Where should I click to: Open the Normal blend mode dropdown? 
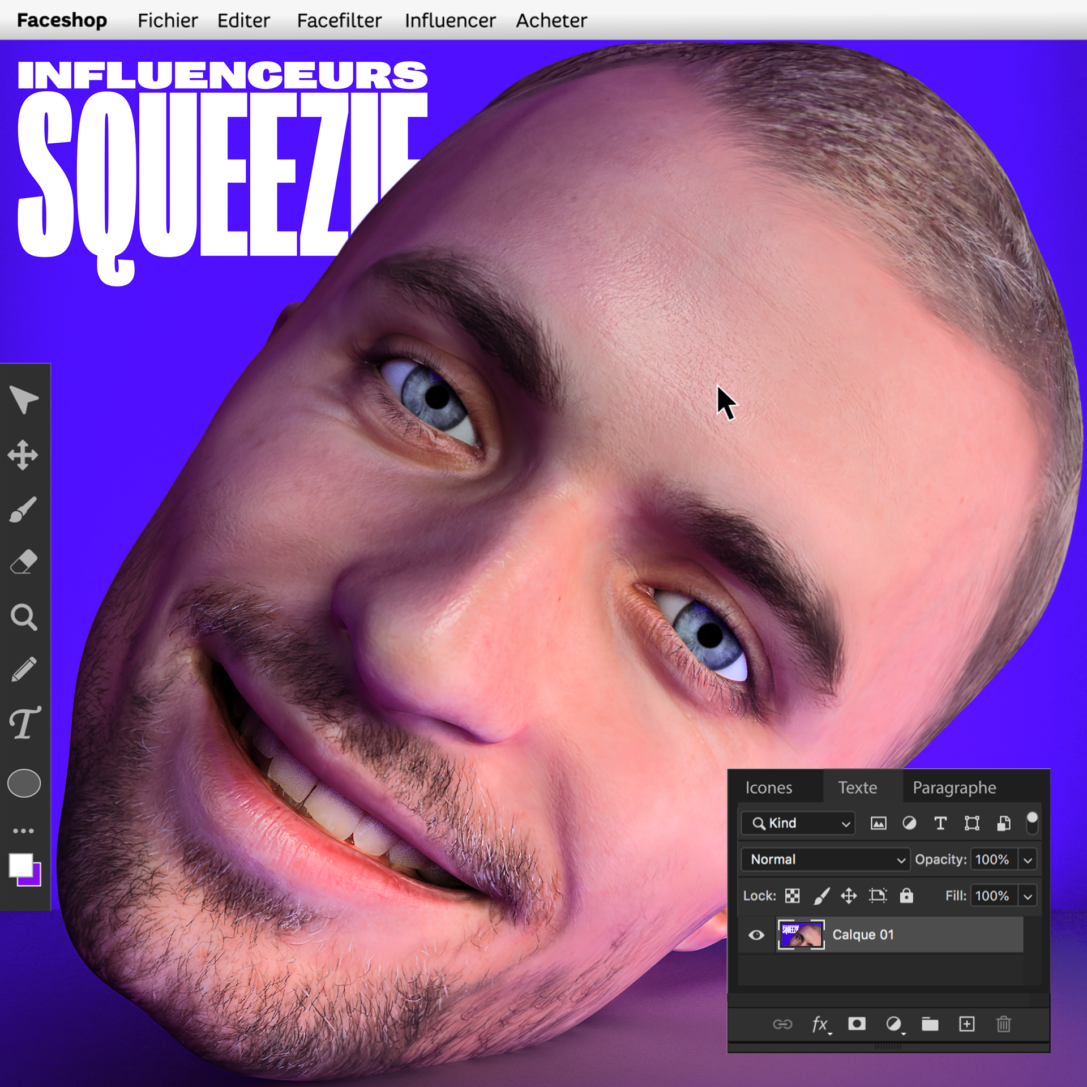pyautogui.click(x=825, y=859)
